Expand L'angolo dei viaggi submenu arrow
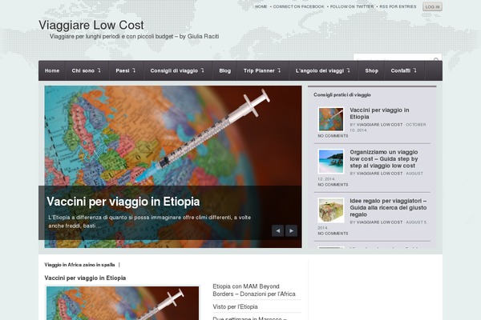This screenshot has height=320, width=481. pos(349,70)
